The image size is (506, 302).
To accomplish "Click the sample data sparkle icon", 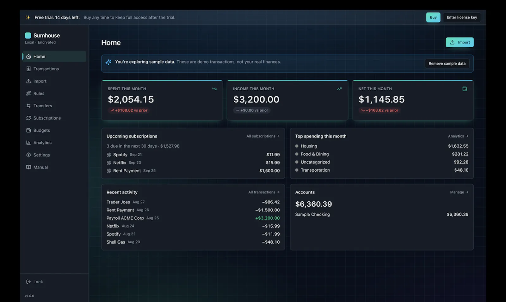I will click(108, 62).
